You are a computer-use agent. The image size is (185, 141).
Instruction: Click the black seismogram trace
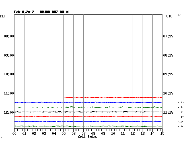[x=88, y=112]
